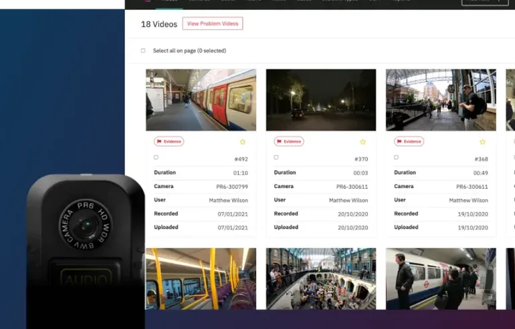The height and width of the screenshot is (329, 515).
Task: Toggle the star on video #368
Action: click(x=482, y=142)
